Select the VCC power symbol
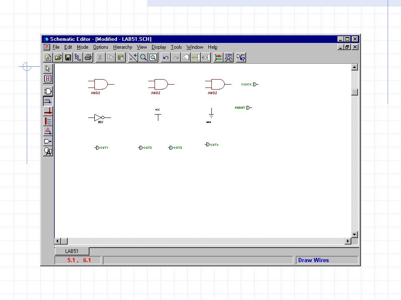401x300 pixels. click(158, 115)
